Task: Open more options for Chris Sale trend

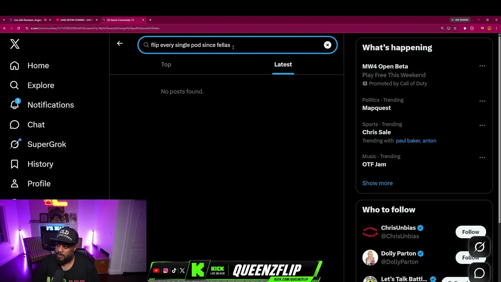Action: 482,125
